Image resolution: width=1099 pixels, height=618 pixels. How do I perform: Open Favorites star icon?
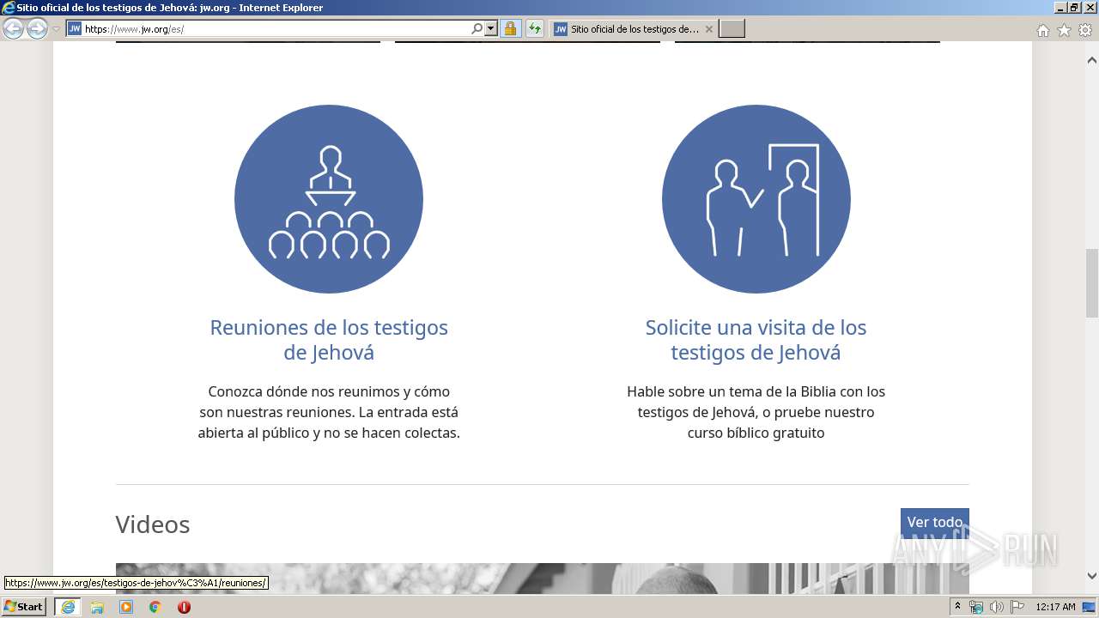coord(1064,30)
